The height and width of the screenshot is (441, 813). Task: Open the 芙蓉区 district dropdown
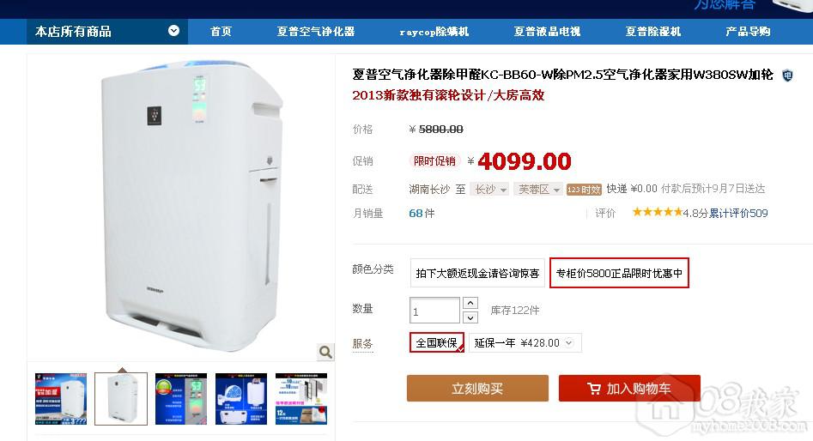coord(538,190)
